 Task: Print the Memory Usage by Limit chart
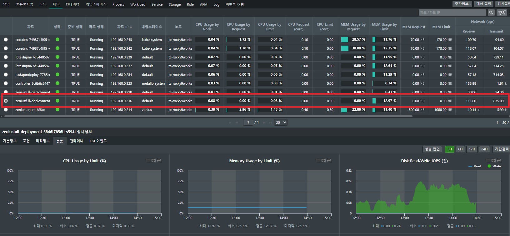tap(329, 161)
